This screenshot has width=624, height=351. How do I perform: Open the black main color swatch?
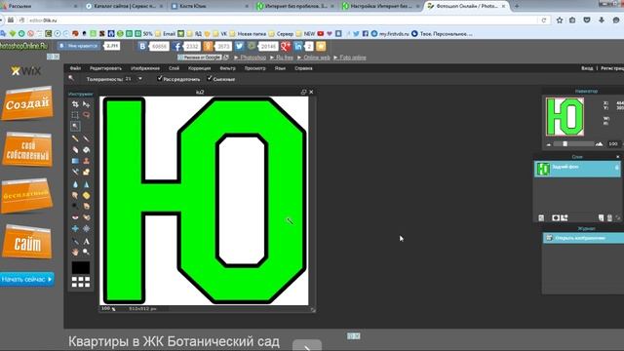click(x=80, y=268)
